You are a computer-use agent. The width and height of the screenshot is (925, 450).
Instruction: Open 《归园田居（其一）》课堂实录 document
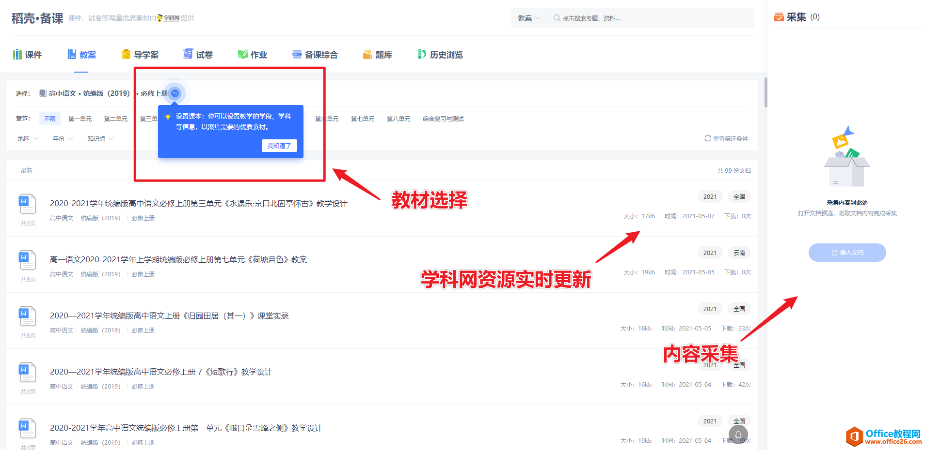[169, 316]
